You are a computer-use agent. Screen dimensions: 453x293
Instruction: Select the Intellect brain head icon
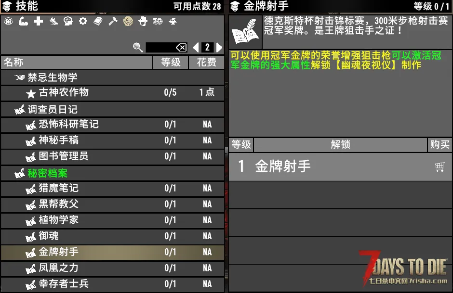tap(68, 21)
